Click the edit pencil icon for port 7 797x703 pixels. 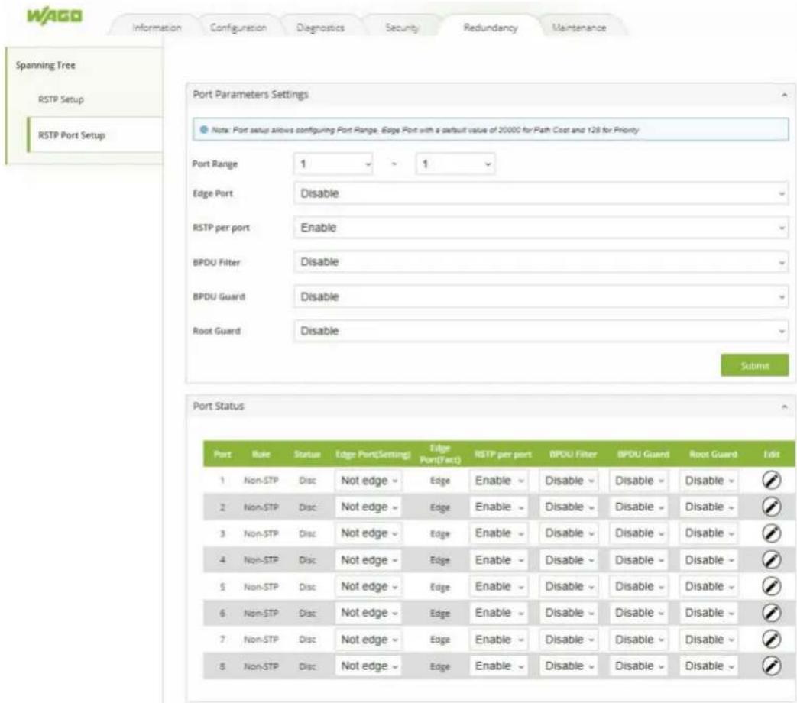pyautogui.click(x=771, y=640)
